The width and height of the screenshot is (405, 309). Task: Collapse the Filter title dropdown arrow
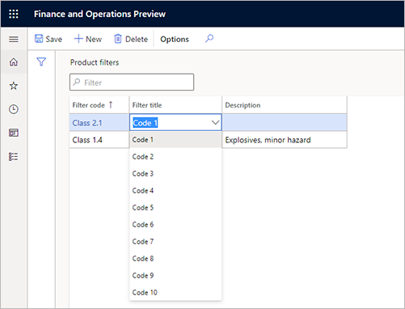[x=215, y=123]
